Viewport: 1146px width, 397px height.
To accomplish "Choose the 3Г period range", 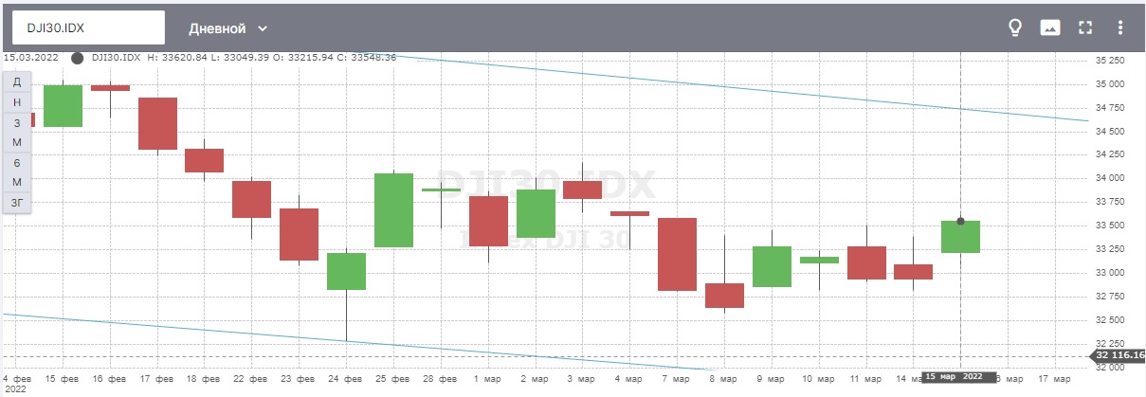I will 17,202.
